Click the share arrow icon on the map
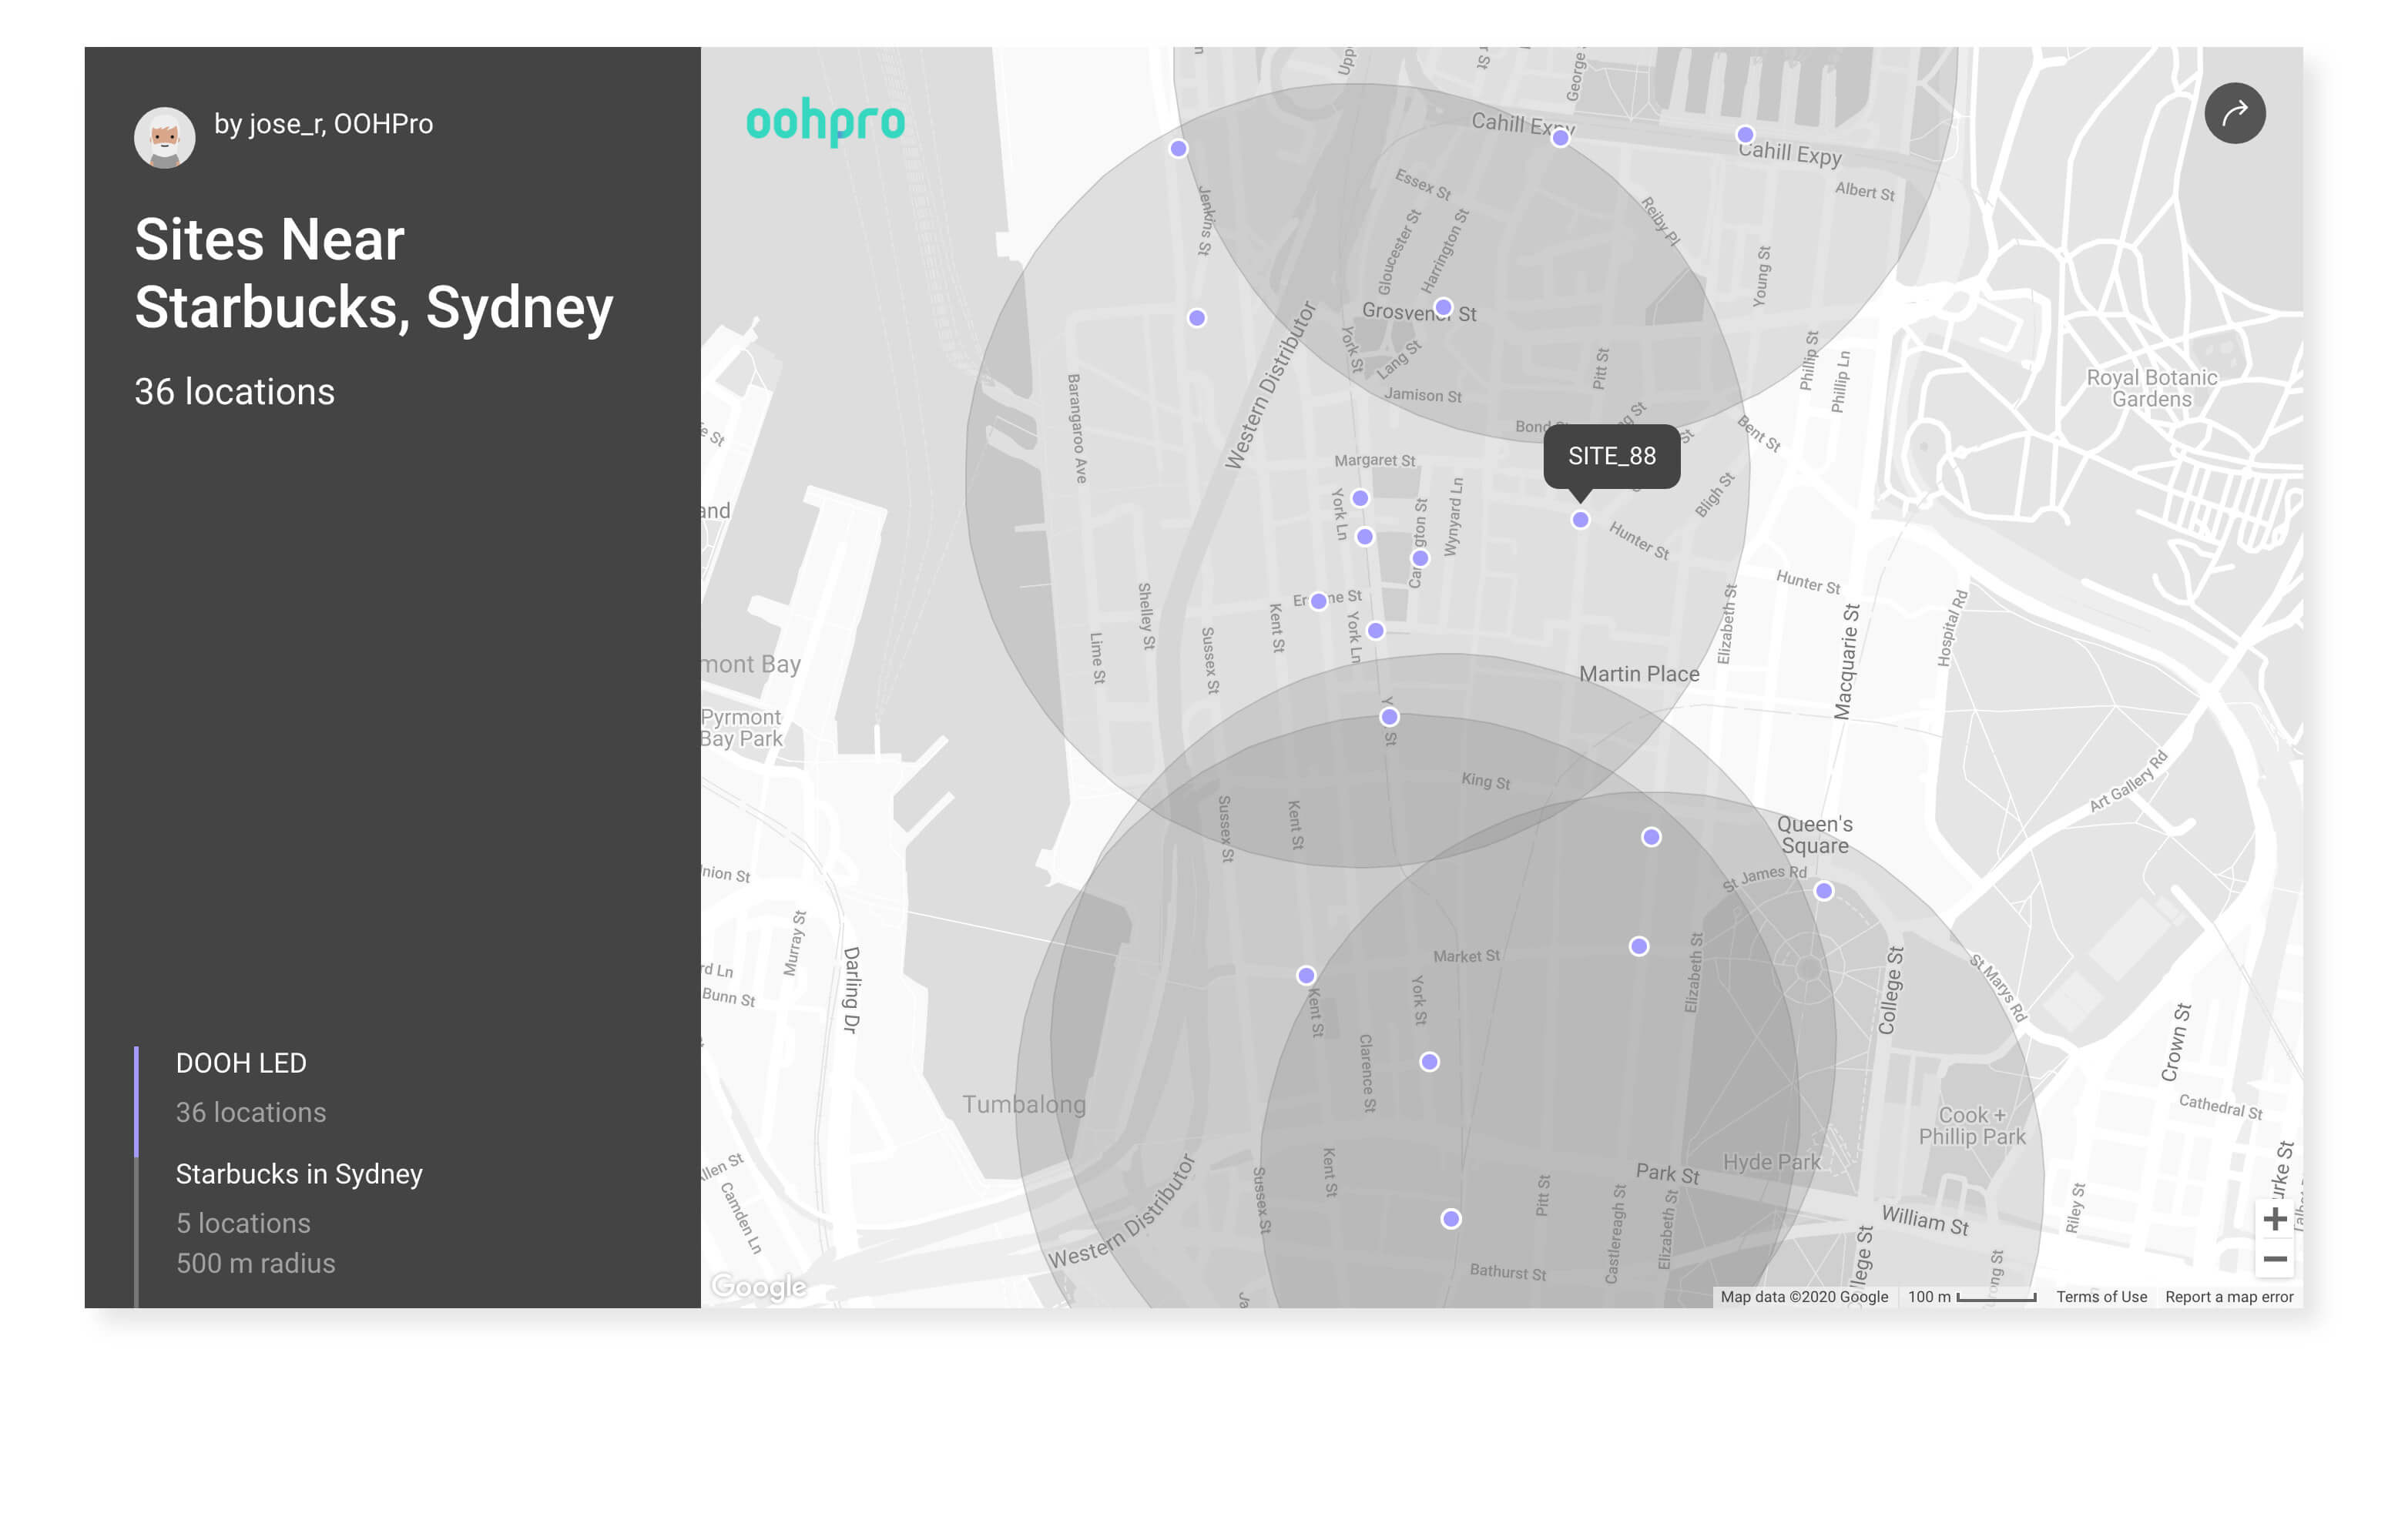Image resolution: width=2388 pixels, height=1540 pixels. 2234,113
